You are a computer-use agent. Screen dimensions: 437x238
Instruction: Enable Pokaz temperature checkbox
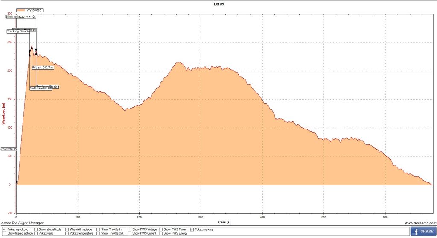click(x=67, y=234)
